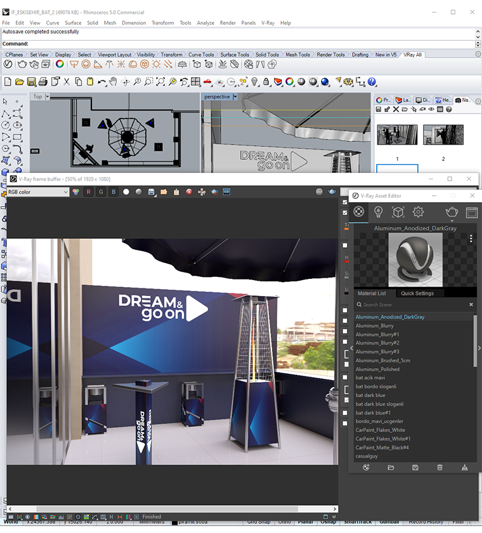Switch to the Quick Settings tab

coord(417,293)
